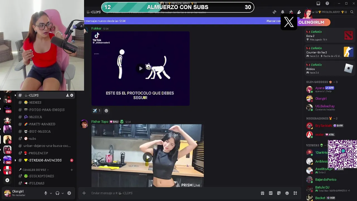Open attachment plus button in message bar
This screenshot has width=357, height=201.
click(x=84, y=193)
